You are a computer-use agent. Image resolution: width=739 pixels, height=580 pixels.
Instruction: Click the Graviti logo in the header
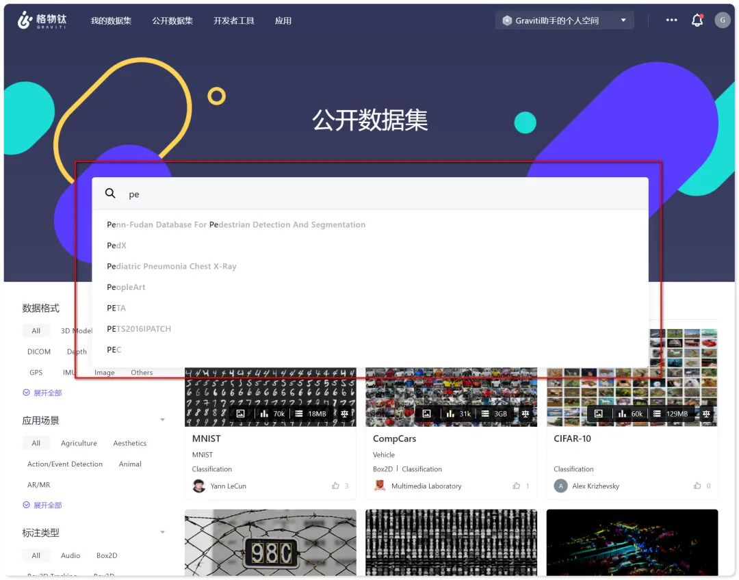42,21
